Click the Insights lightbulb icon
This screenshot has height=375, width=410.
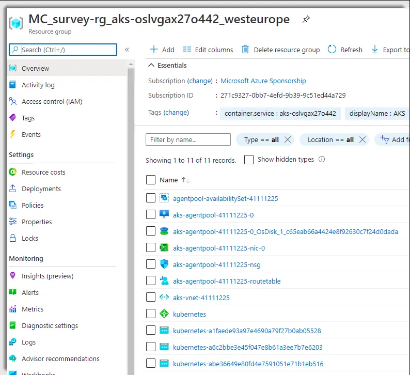pos(12,275)
